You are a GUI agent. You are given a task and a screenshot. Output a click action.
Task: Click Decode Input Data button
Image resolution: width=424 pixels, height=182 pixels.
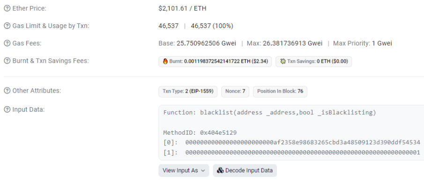245,170
